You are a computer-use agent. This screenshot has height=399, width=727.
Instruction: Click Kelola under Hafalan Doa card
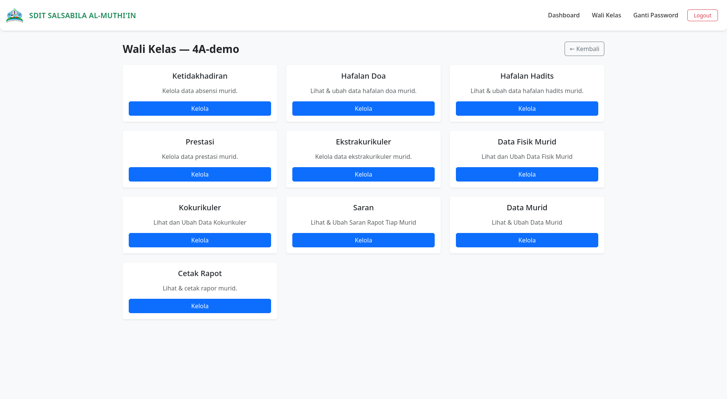[x=363, y=109]
